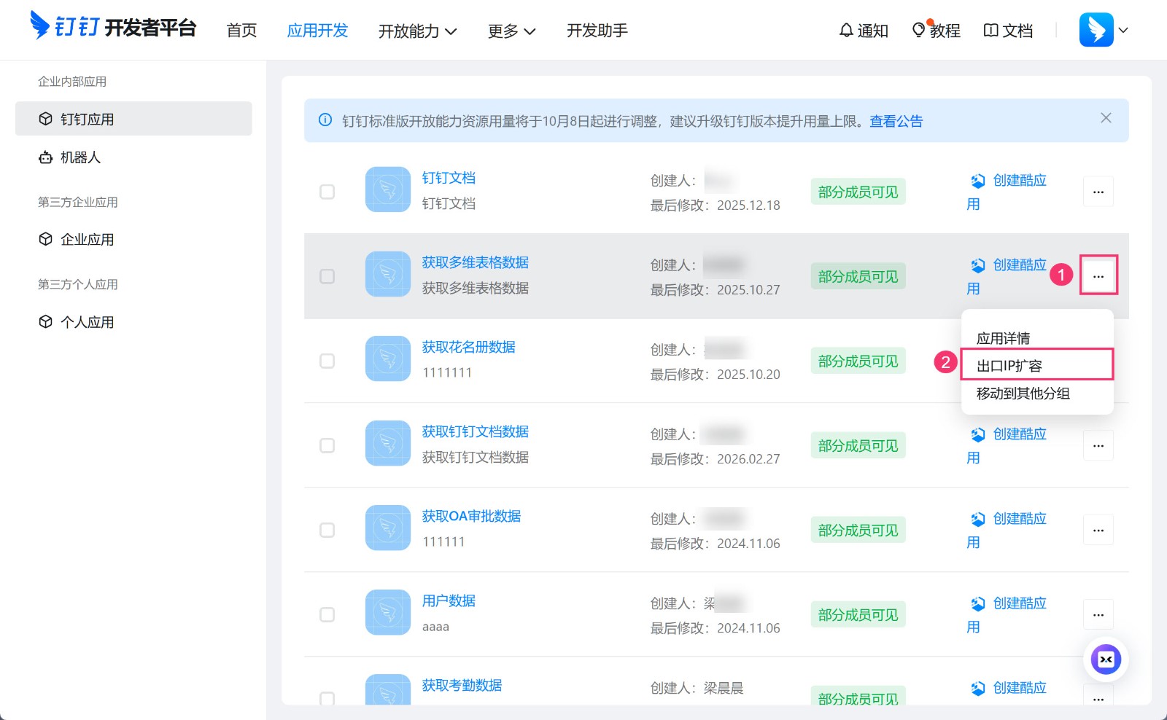Click the 部分成员可见 tag for 用户数据
The height and width of the screenshot is (720, 1167).
coord(858,614)
